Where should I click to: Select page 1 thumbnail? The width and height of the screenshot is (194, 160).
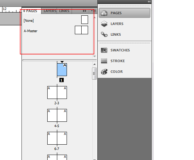click(x=62, y=70)
